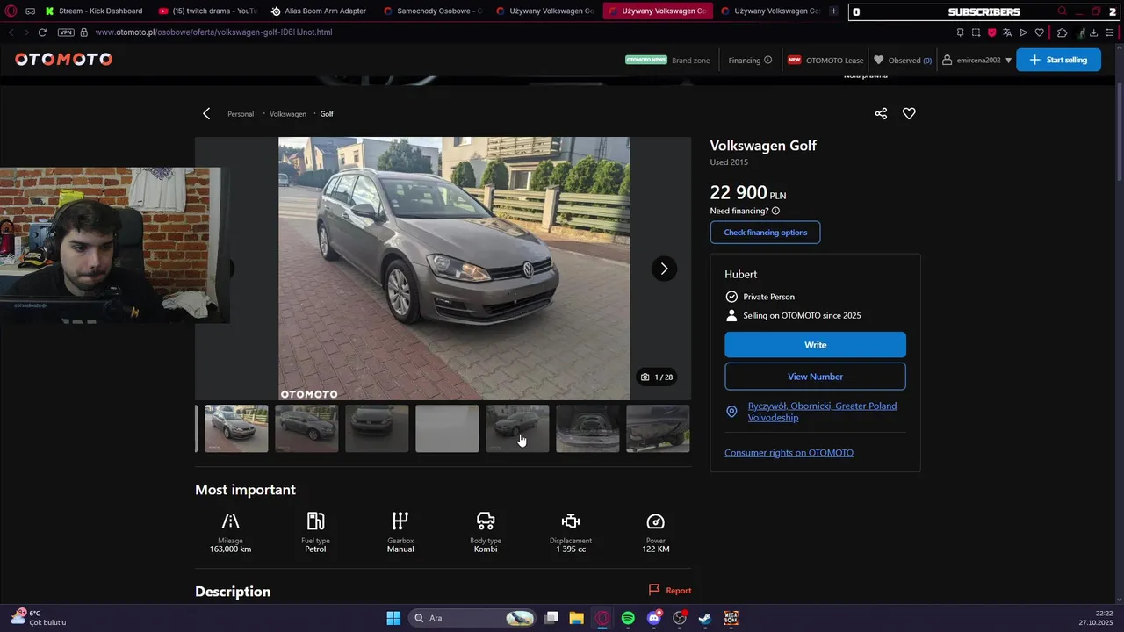This screenshot has height=632, width=1124.
Task: Open OBS Studio from the taskbar
Action: [679, 618]
